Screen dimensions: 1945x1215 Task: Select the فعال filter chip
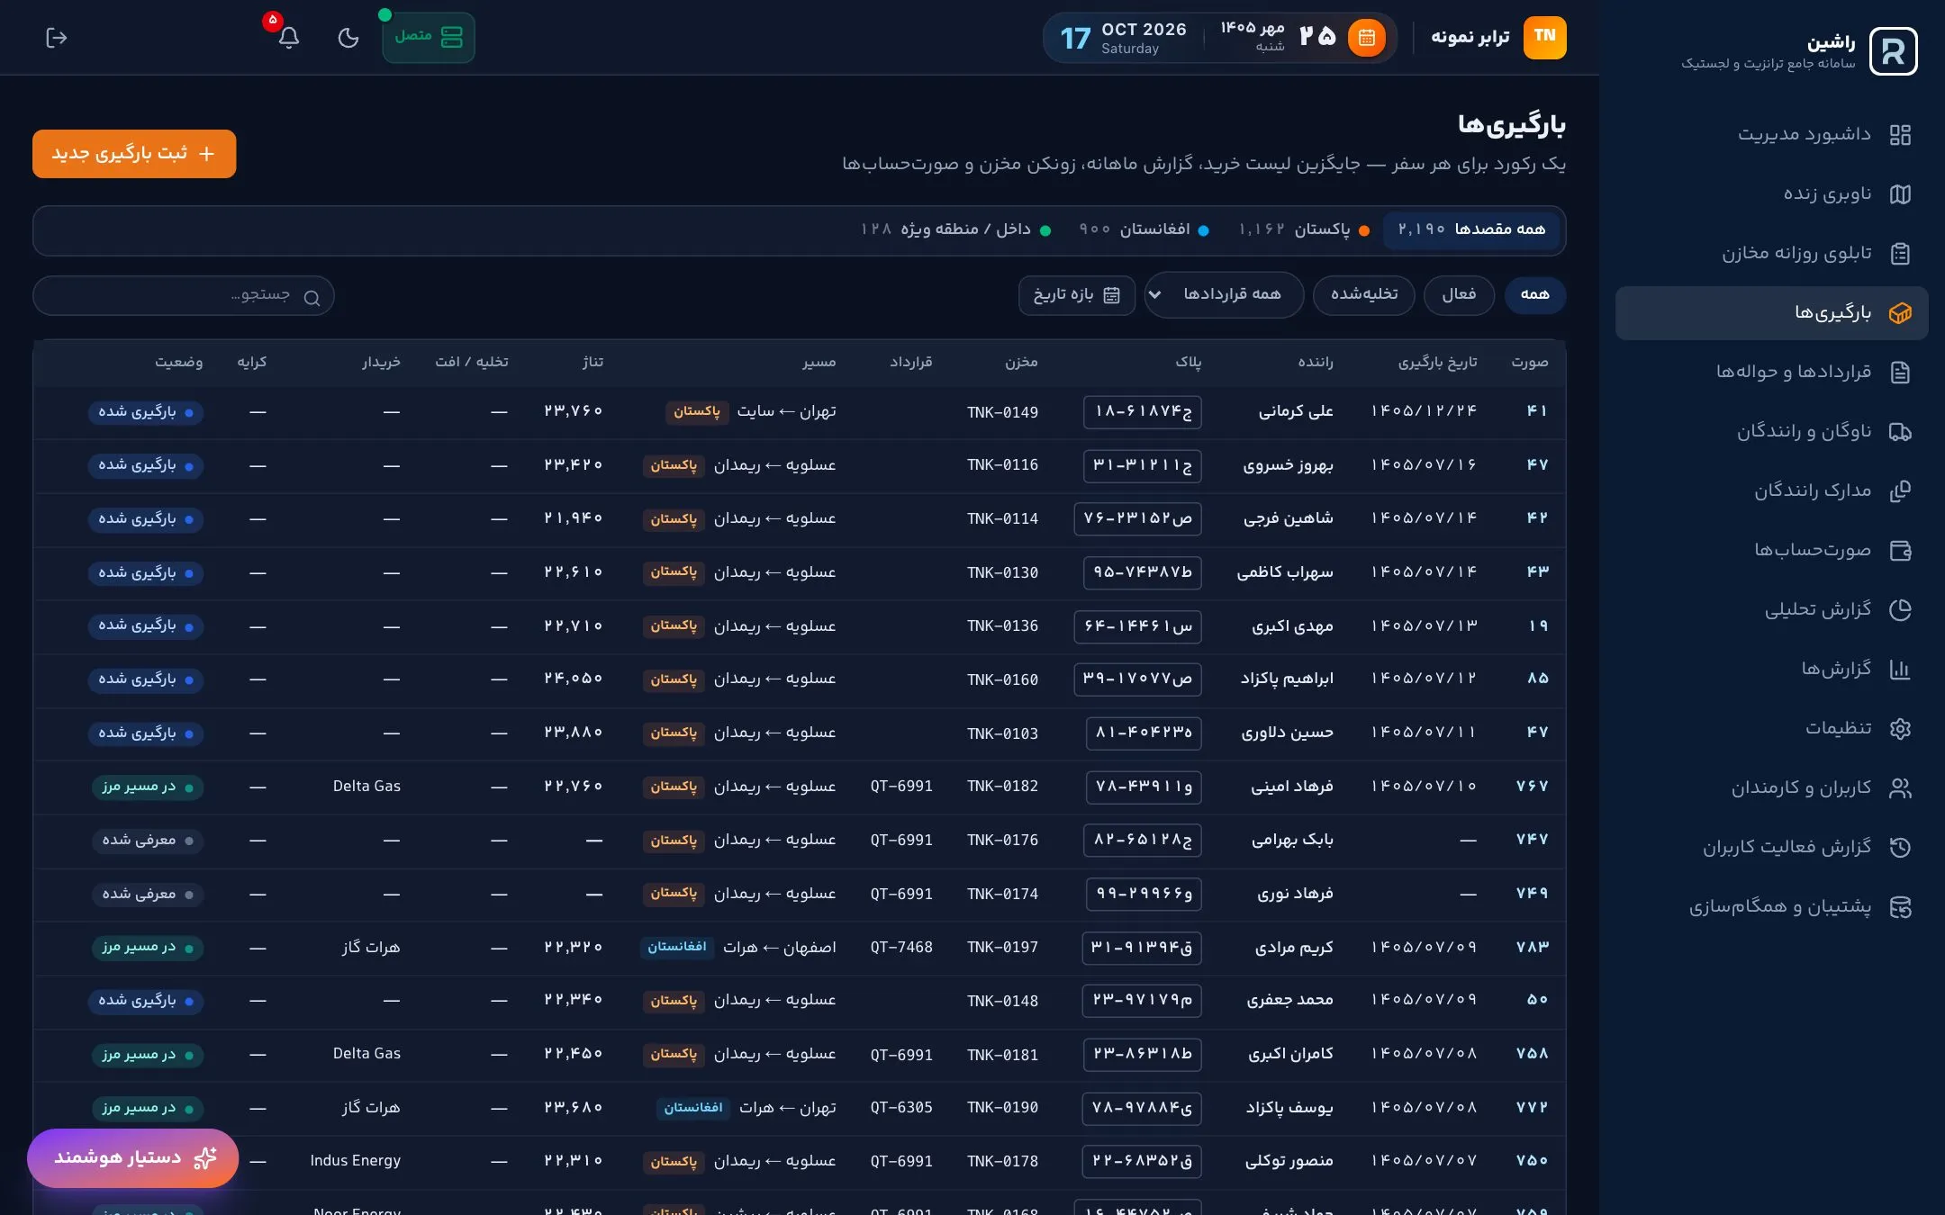[x=1459, y=295]
